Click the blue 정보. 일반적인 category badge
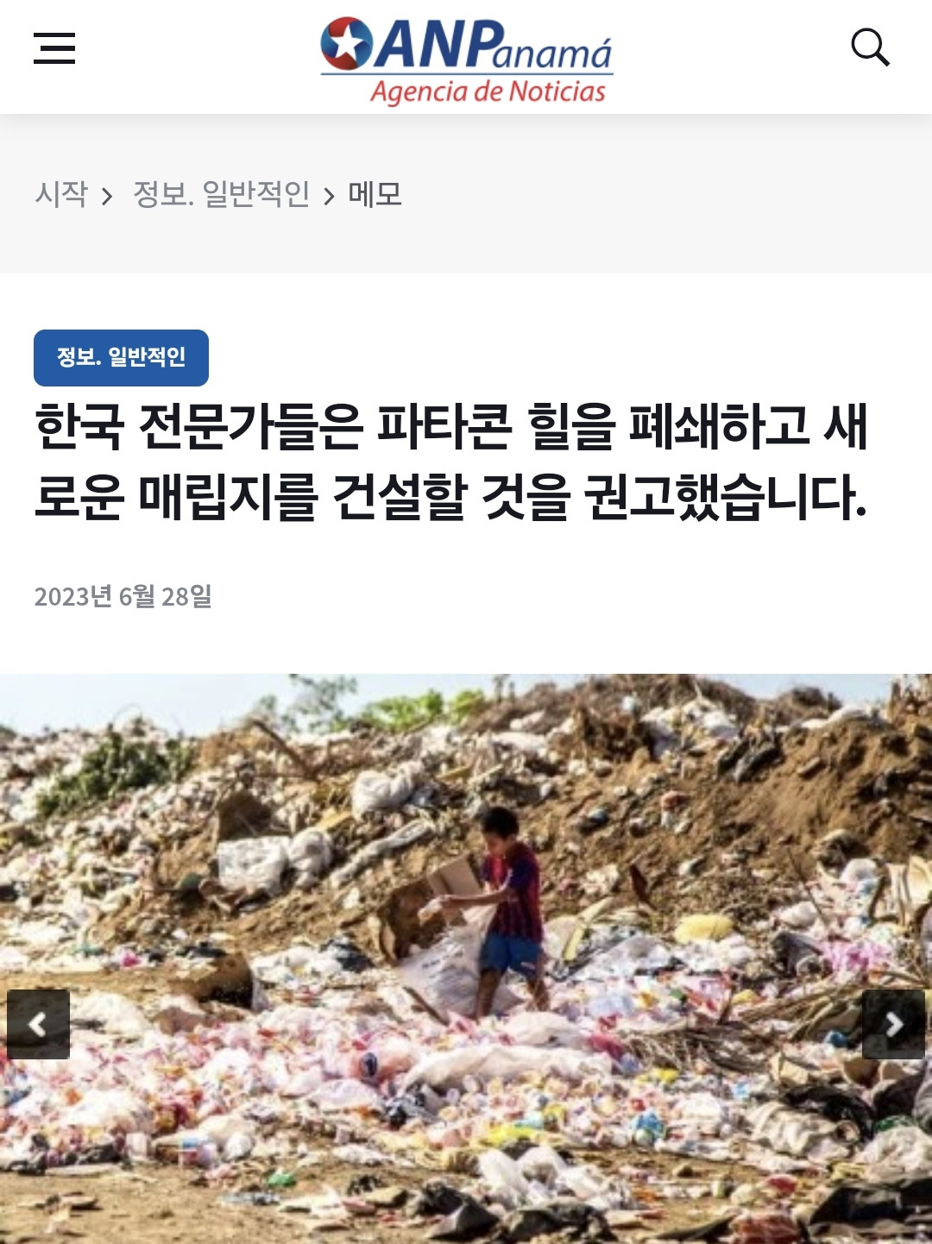The image size is (932, 1244). pyautogui.click(x=121, y=357)
